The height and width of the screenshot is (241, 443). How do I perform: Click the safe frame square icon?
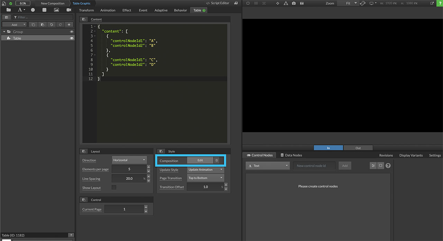(248, 3)
